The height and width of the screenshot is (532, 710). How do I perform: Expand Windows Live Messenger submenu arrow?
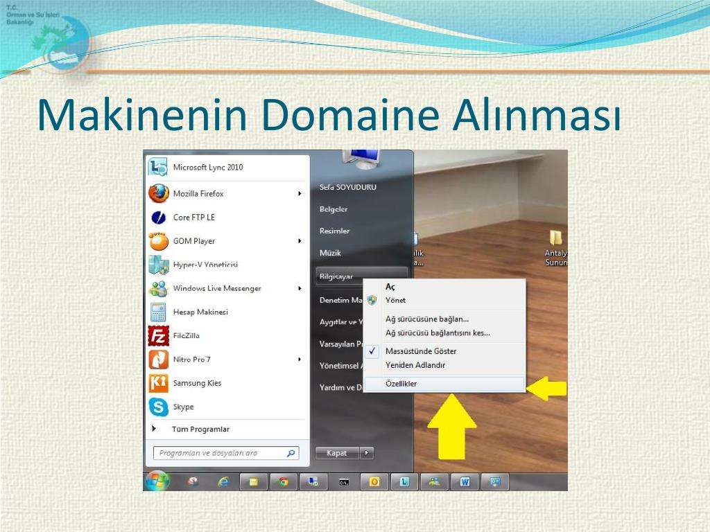click(x=300, y=288)
